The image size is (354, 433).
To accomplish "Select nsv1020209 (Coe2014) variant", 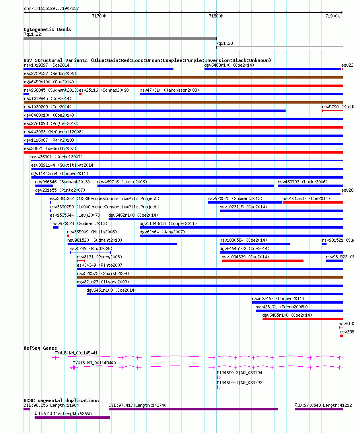I will pos(155,111).
